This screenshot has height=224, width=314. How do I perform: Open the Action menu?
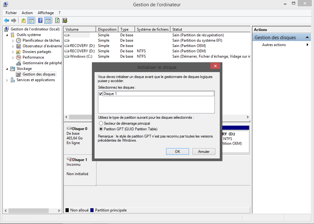27,13
